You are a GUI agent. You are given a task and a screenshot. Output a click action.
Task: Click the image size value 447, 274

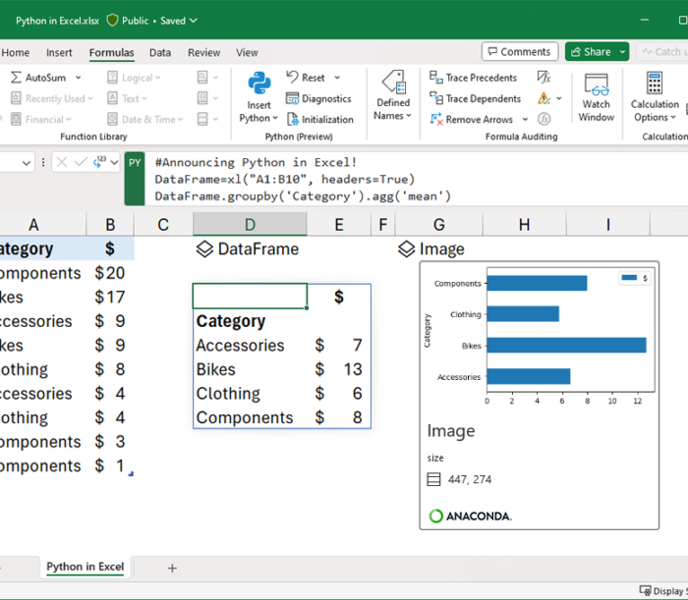click(470, 479)
